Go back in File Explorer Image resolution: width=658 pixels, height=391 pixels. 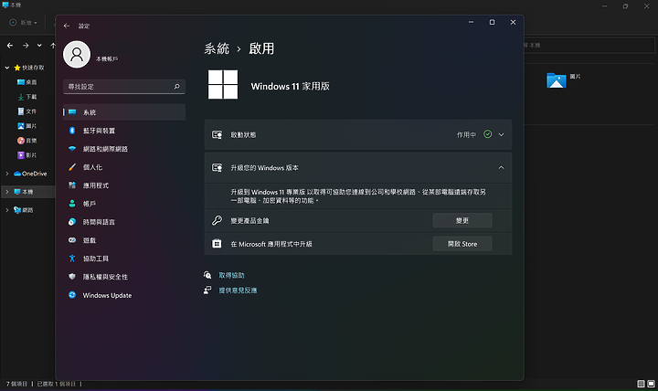click(10, 46)
